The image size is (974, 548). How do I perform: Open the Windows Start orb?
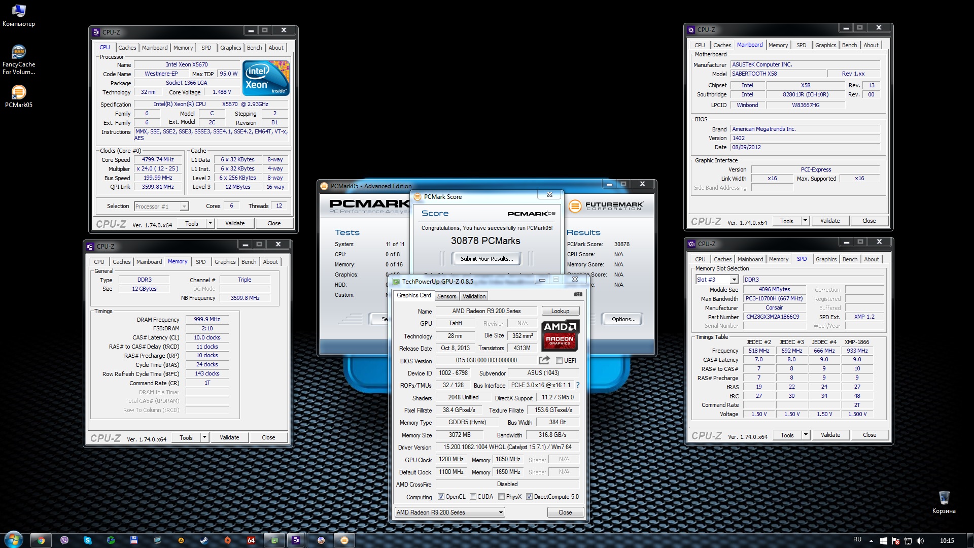pos(14,540)
